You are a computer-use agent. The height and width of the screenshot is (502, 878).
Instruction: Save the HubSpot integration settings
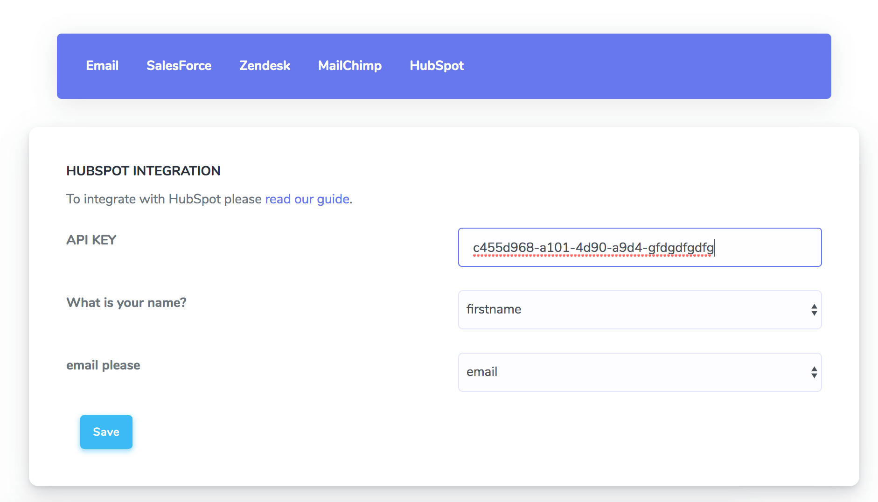pos(106,432)
